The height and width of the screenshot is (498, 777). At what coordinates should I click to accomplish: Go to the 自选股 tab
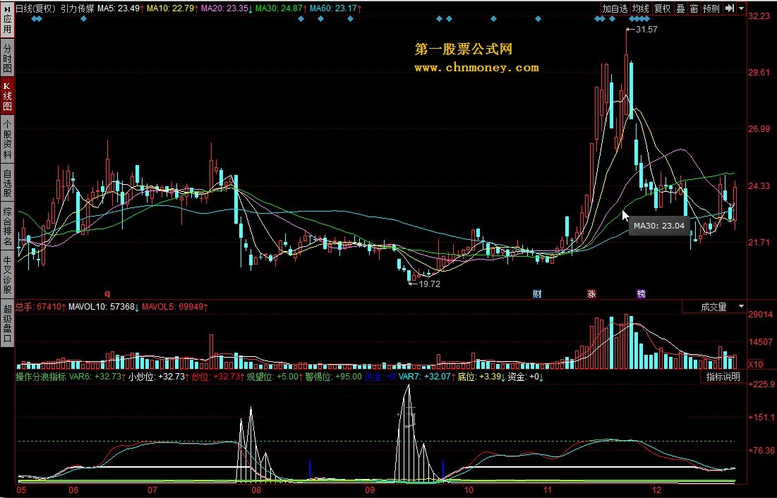7,183
